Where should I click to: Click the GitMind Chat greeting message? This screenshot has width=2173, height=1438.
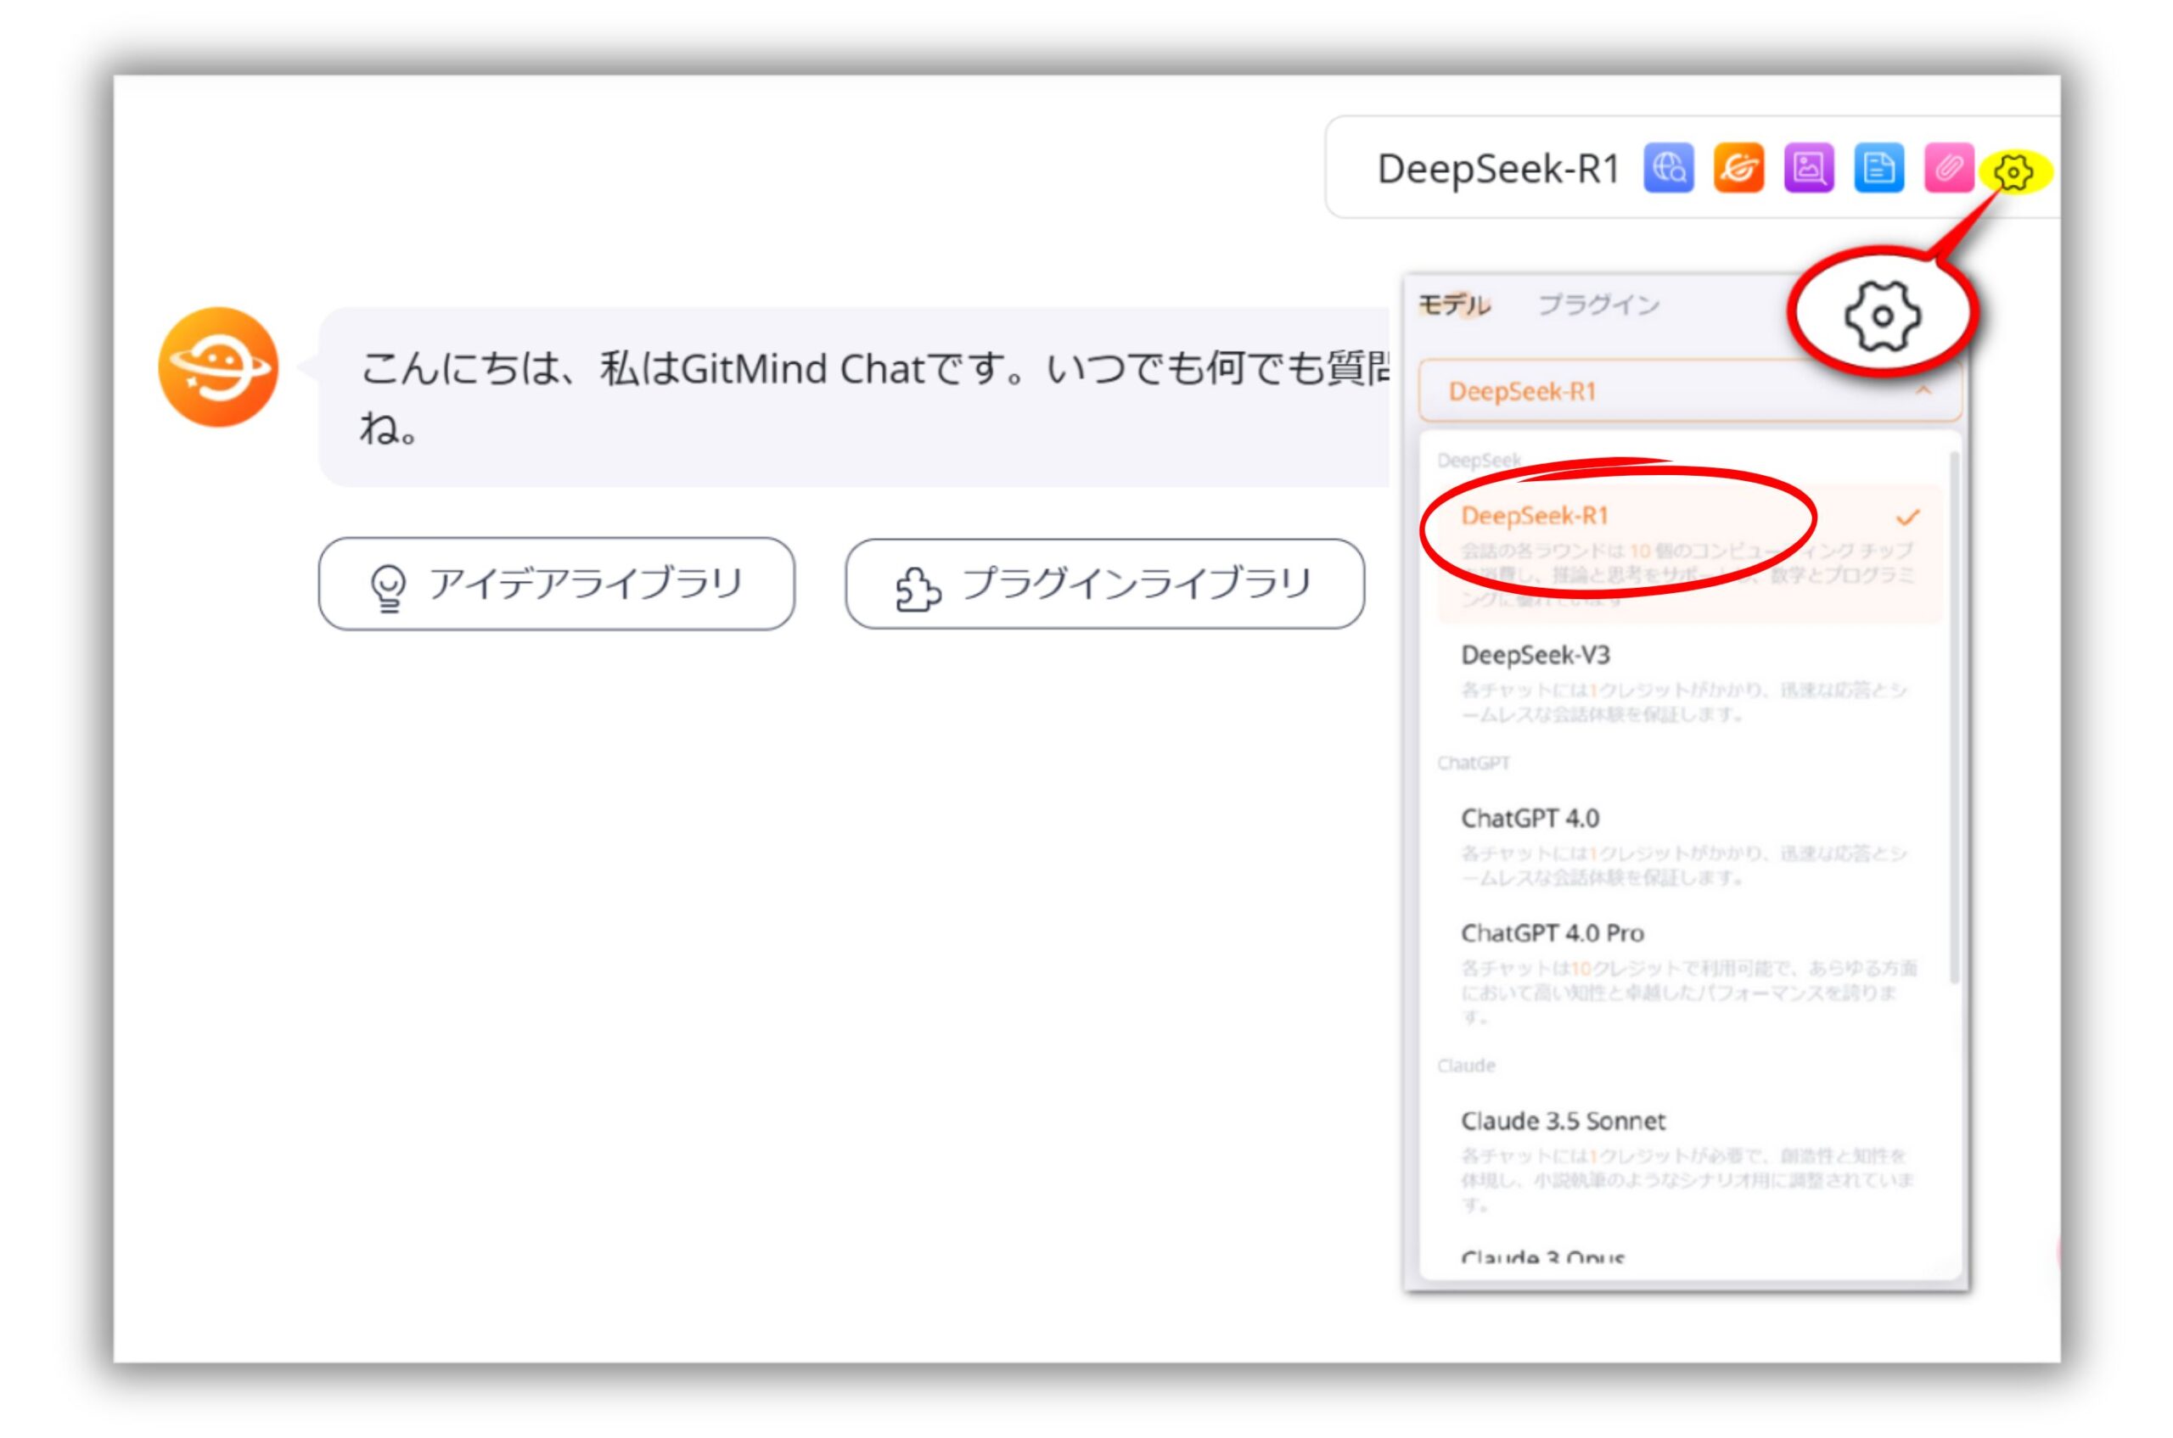point(853,397)
